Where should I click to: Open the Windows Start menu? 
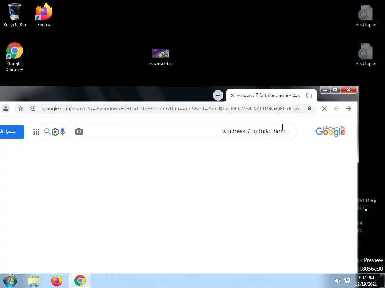10,280
